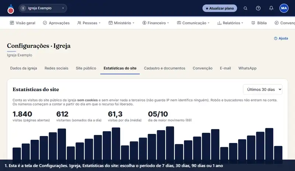
Task: Click the Convenção compass icon
Action: click(x=276, y=23)
